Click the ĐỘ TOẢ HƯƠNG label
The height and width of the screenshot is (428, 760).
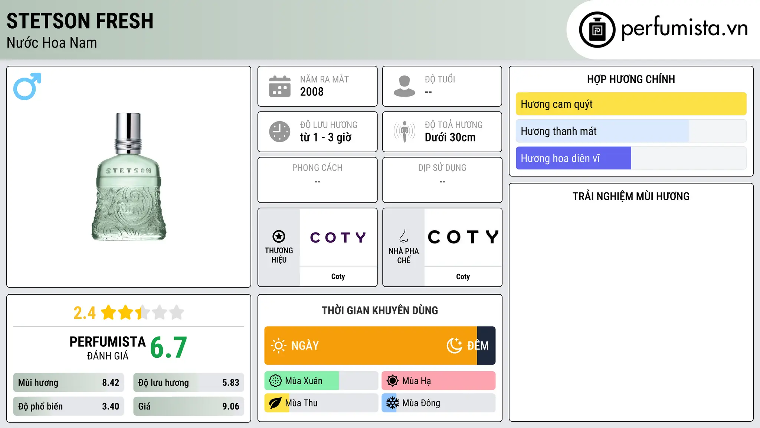453,125
